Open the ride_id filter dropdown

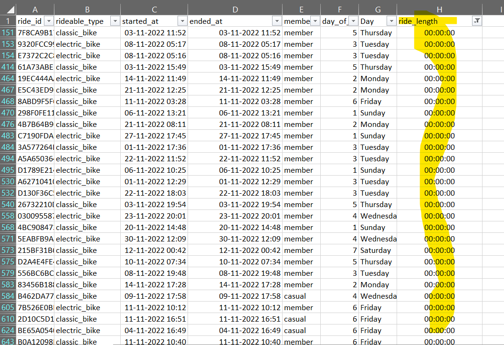(x=49, y=21)
